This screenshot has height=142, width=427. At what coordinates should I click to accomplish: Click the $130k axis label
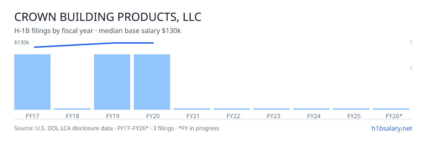pyautogui.click(x=22, y=43)
